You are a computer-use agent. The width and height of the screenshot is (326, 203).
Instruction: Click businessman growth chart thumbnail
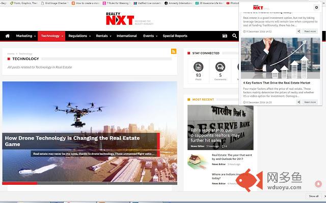click(x=280, y=58)
